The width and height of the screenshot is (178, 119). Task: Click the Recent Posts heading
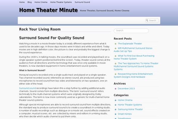[x=123, y=39]
